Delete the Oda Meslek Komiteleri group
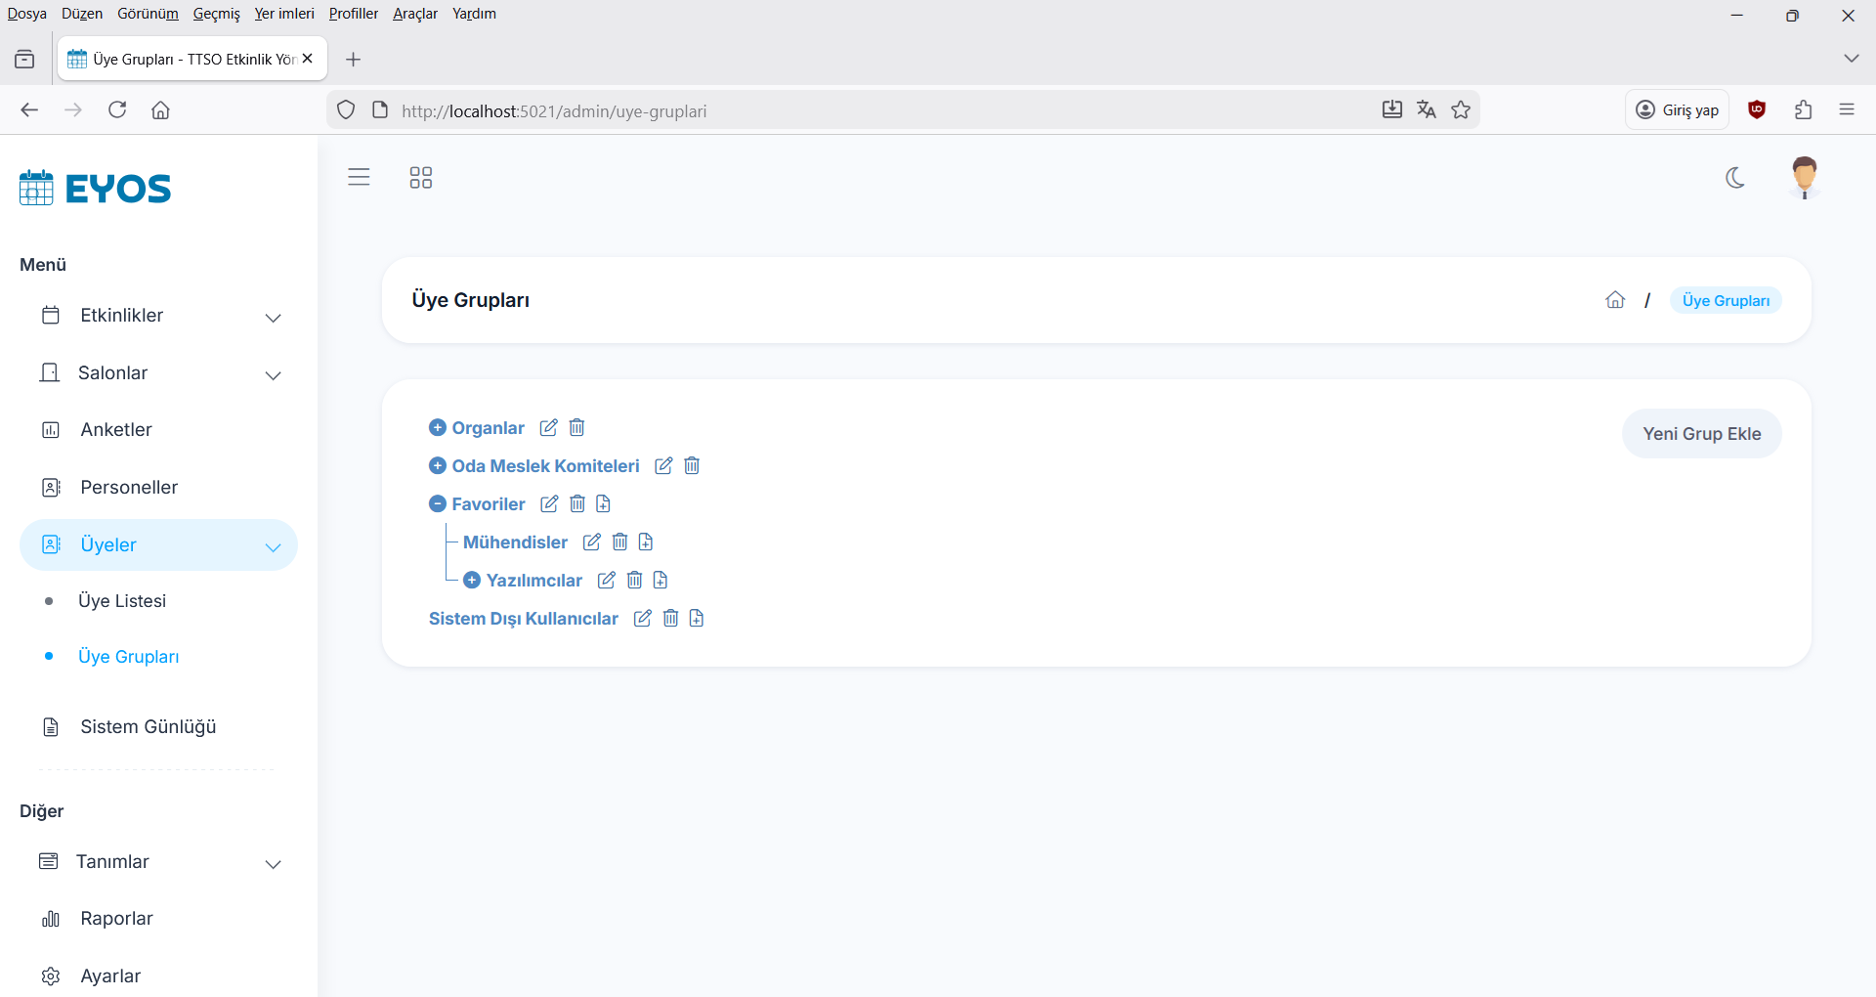Viewport: 1876px width, 997px height. 692,466
